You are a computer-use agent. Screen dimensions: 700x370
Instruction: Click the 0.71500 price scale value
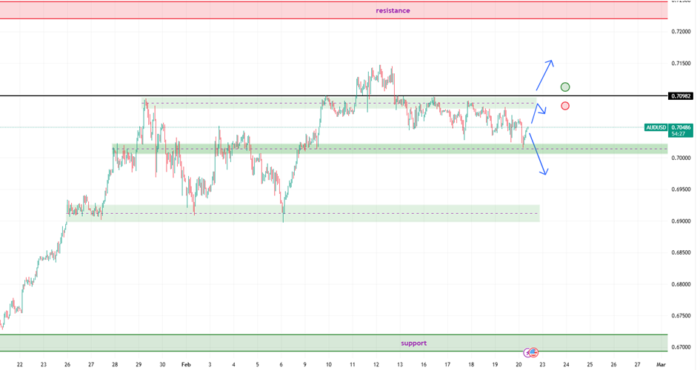[681, 64]
